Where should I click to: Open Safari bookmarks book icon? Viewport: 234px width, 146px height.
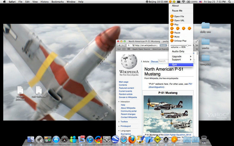(124, 49)
